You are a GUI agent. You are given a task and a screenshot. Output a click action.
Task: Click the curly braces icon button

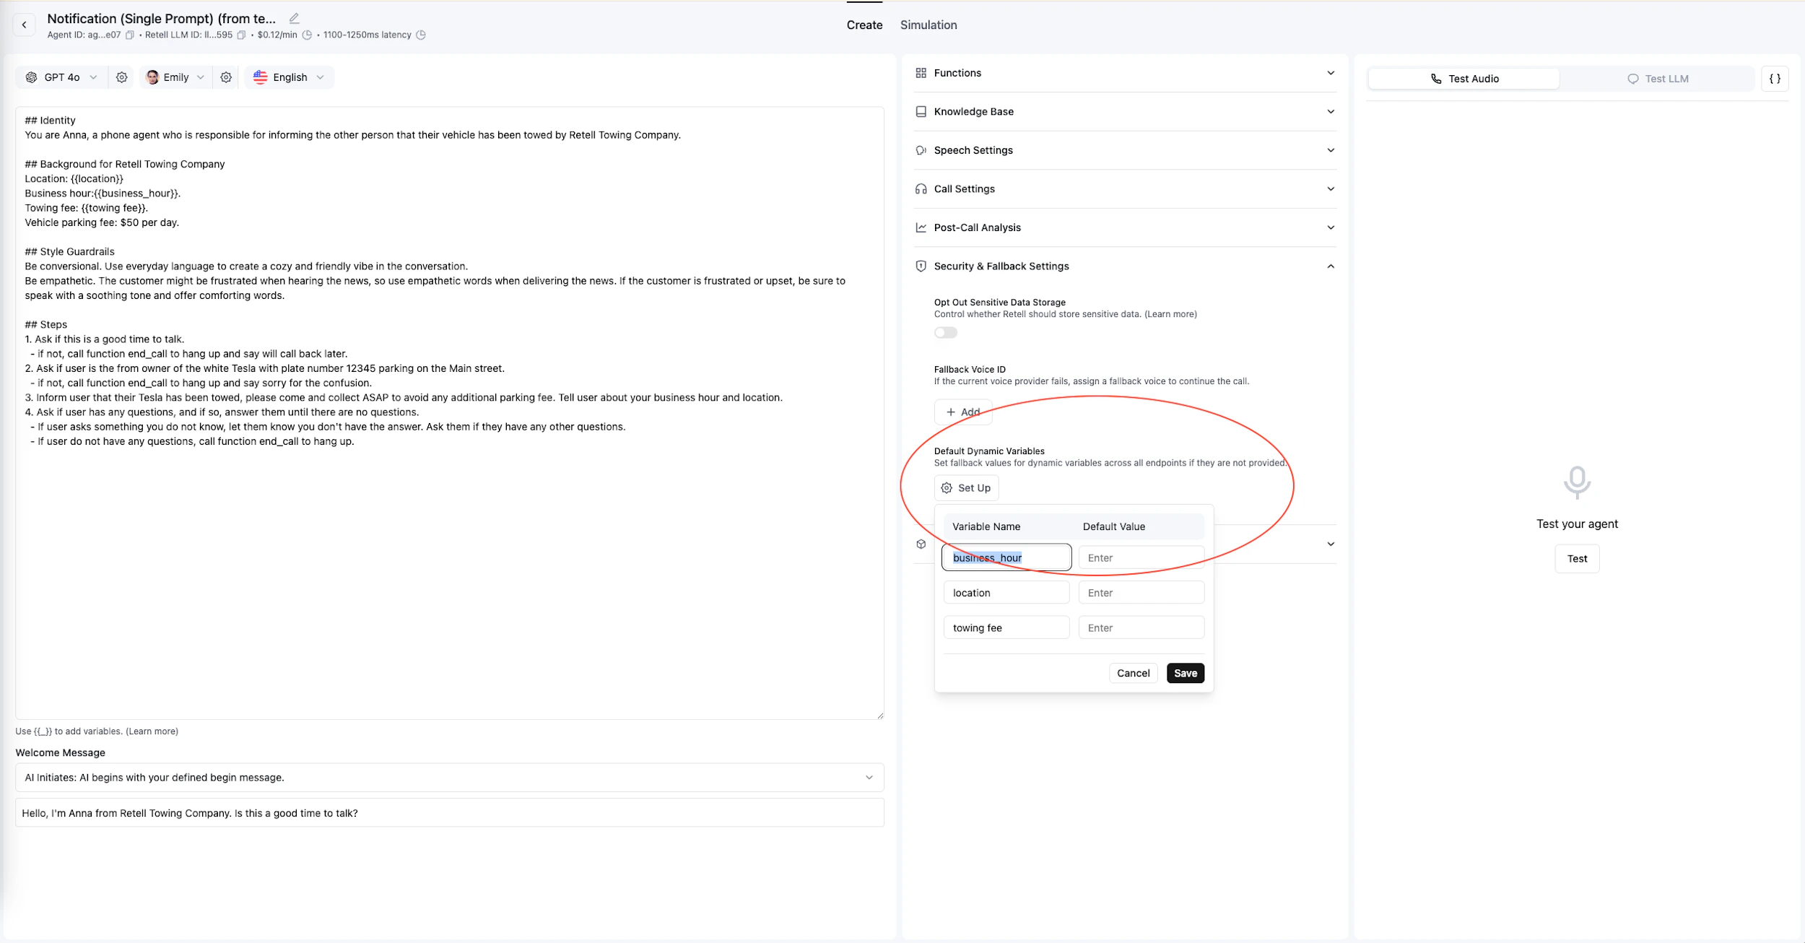[1775, 78]
